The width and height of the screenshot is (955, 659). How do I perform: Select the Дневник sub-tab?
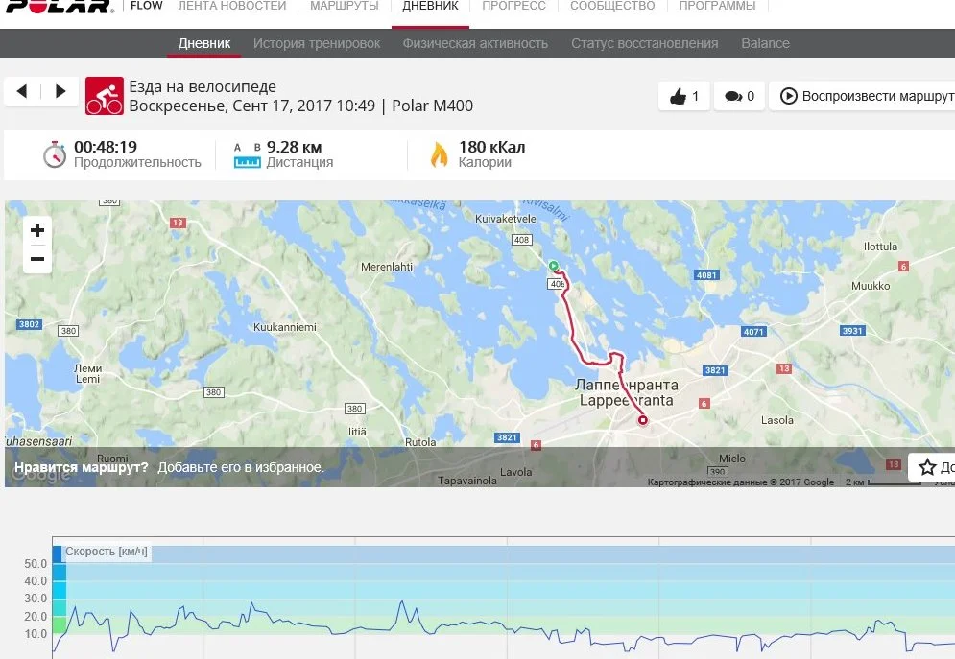[x=204, y=43]
